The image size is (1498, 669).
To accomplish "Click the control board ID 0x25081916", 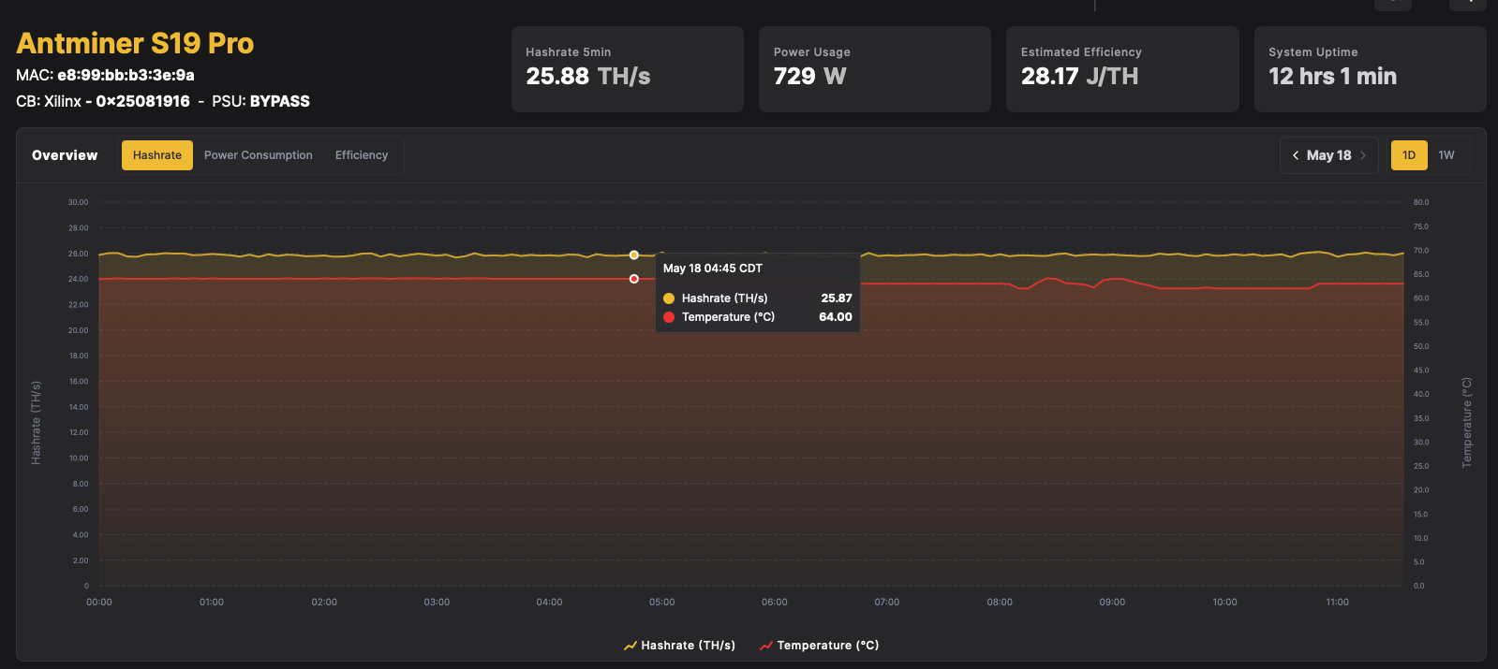I will click(143, 101).
